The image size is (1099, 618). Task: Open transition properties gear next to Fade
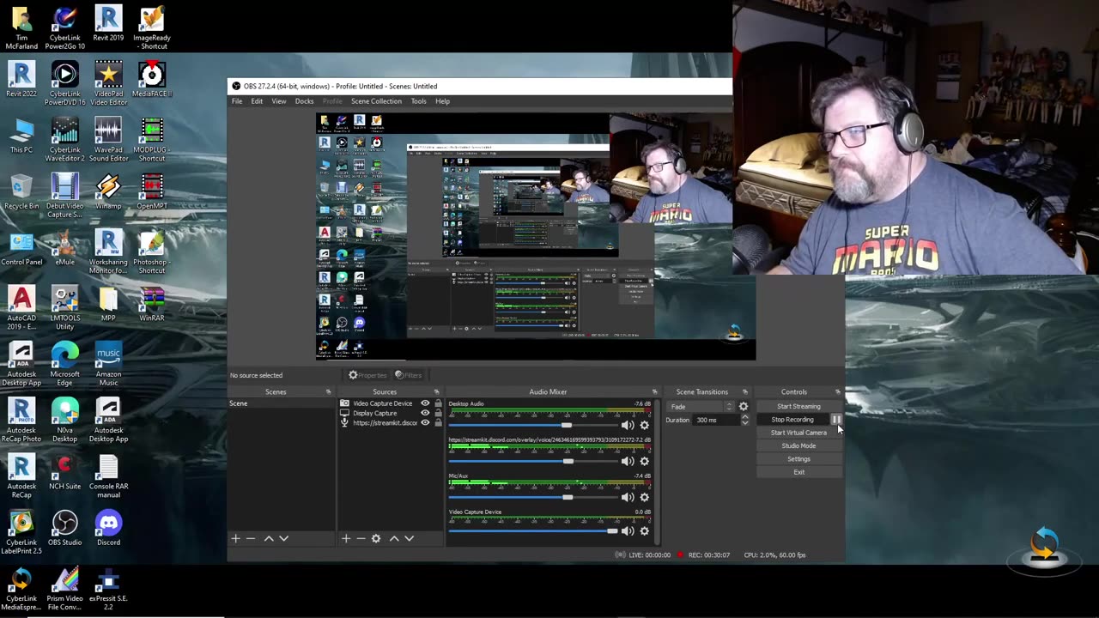pyautogui.click(x=744, y=406)
